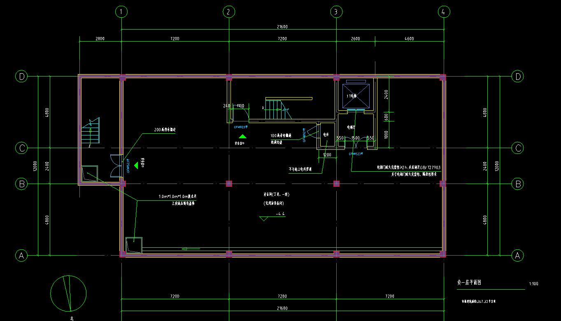
Task: Select column at axis 2 and B intersection
Action: 229,184
